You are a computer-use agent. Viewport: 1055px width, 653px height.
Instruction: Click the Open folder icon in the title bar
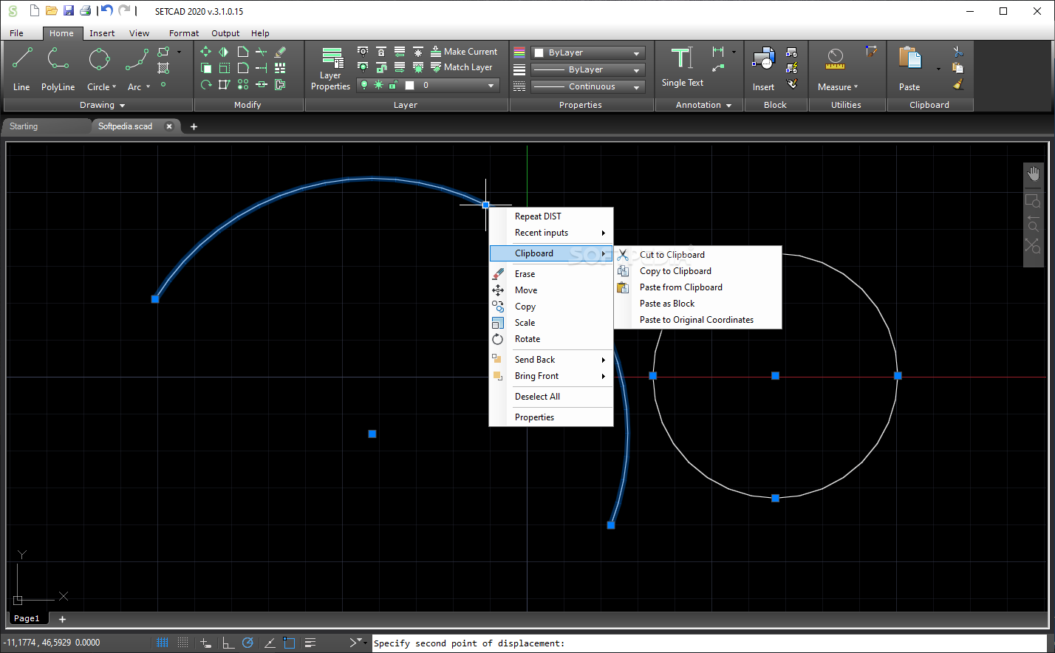tap(51, 11)
